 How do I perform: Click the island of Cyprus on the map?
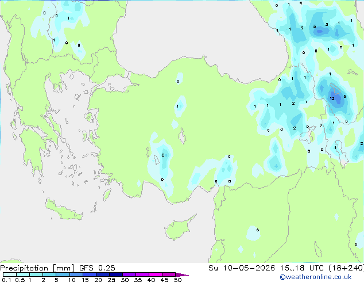click(177, 229)
